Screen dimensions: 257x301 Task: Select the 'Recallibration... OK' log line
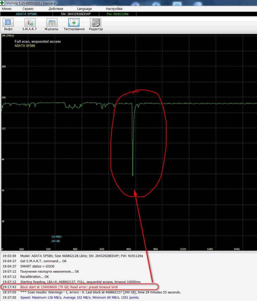(x=26, y=277)
